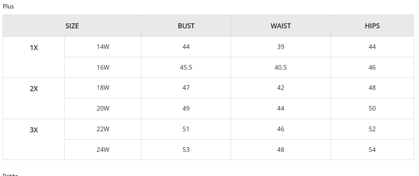The width and height of the screenshot is (419, 176).
Task: Click the SIZE column header
Action: coord(72,26)
